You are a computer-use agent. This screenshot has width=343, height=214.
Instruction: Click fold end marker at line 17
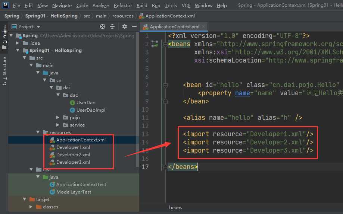tap(165, 167)
